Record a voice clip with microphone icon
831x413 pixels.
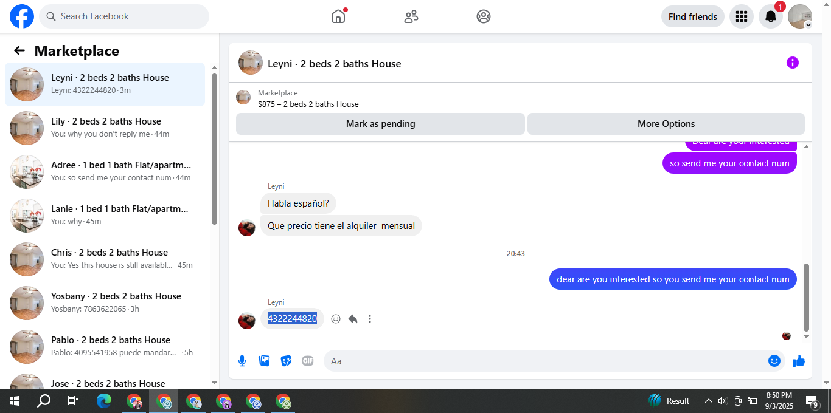(242, 361)
